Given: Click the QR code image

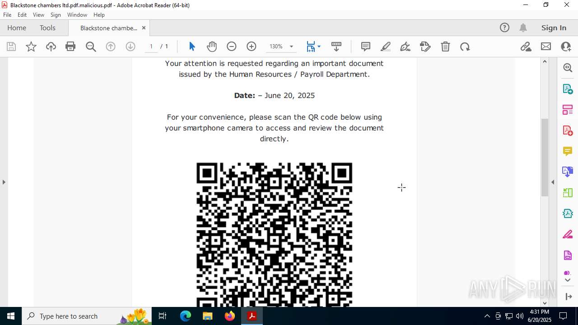Looking at the screenshot, I should [x=274, y=235].
